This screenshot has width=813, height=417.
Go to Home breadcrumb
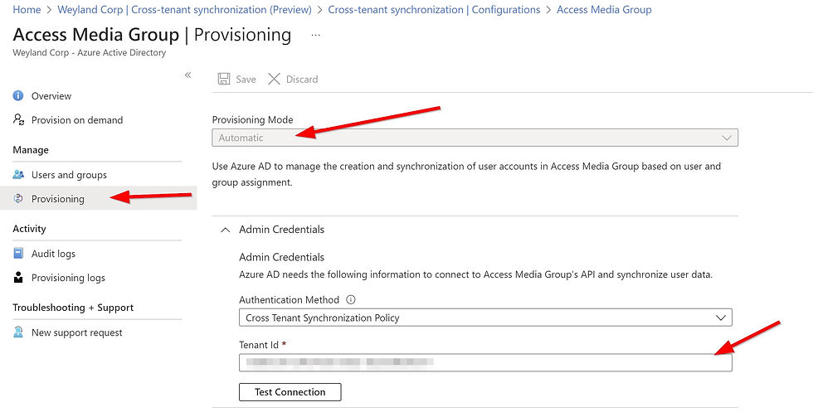[x=27, y=10]
